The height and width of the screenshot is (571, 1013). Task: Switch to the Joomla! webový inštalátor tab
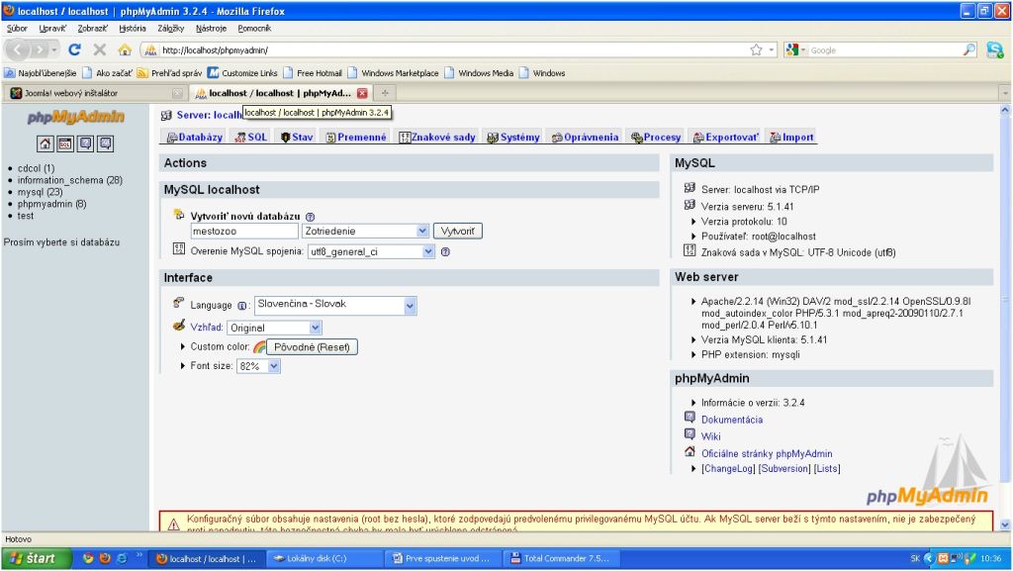point(94,93)
